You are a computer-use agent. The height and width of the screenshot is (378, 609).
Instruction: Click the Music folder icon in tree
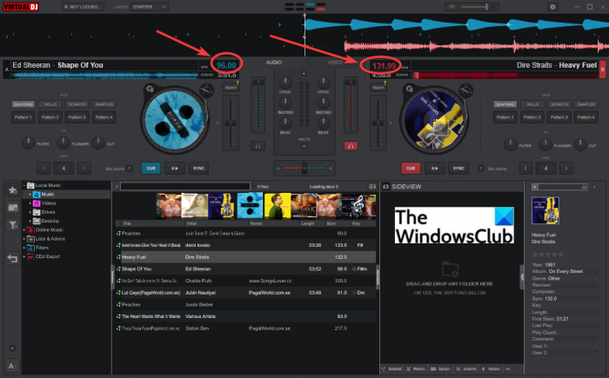point(37,195)
